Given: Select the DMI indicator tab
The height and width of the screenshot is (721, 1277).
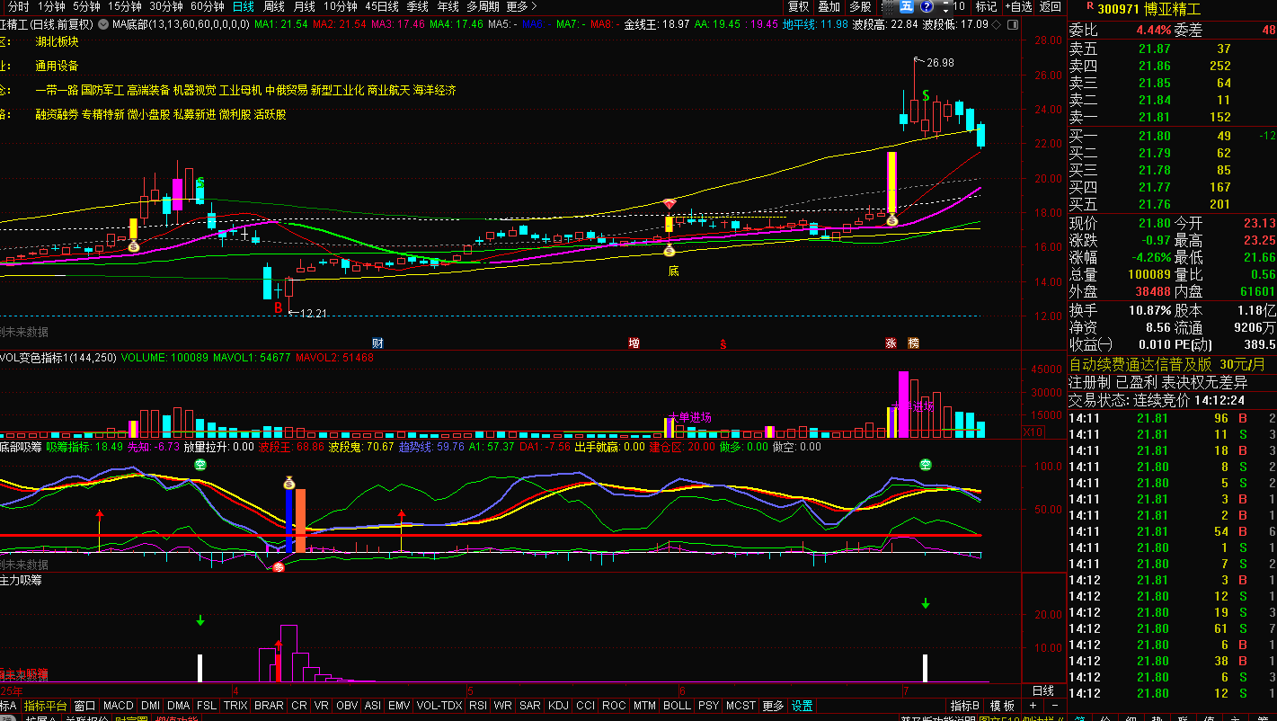Looking at the screenshot, I should (150, 706).
